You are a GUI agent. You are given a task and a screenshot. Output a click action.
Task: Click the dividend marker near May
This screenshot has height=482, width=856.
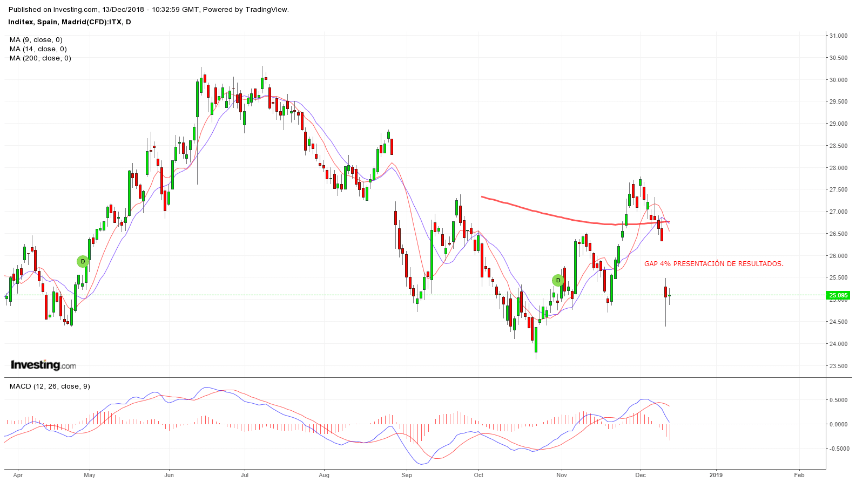point(83,262)
